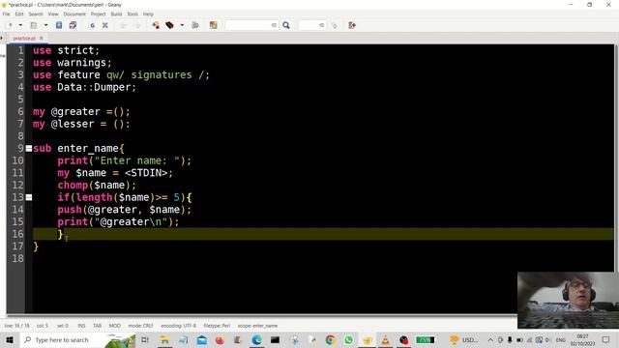The height and width of the screenshot is (348, 619).
Task: Click 'scope: enter_name' in status bar
Action: coord(257,326)
